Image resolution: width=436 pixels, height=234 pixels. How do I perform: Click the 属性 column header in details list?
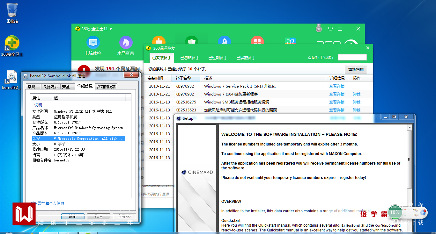click(41, 98)
